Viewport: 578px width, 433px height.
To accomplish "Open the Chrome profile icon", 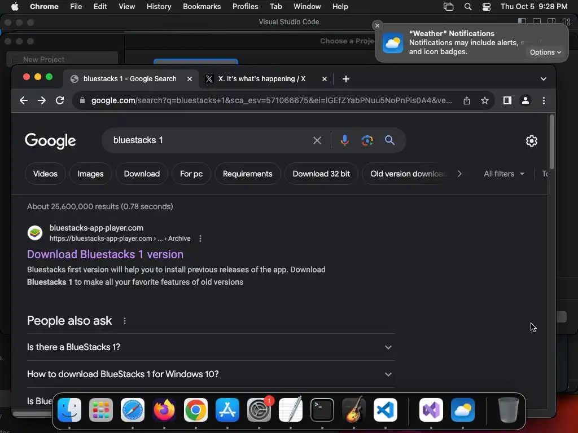I will (x=526, y=100).
